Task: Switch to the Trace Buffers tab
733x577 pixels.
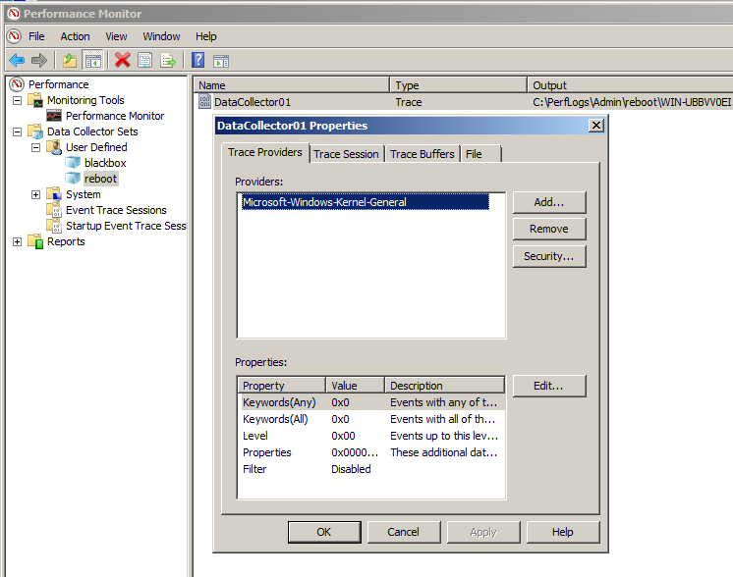Action: (x=423, y=154)
